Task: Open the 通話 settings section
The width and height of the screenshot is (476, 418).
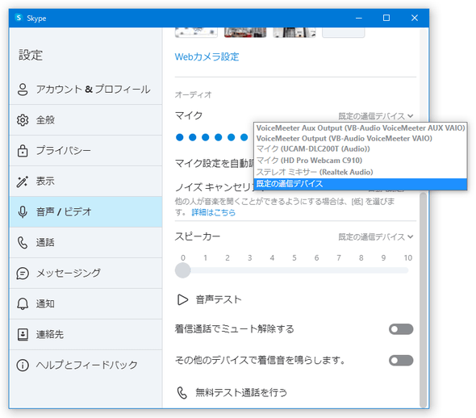Action: [86, 243]
